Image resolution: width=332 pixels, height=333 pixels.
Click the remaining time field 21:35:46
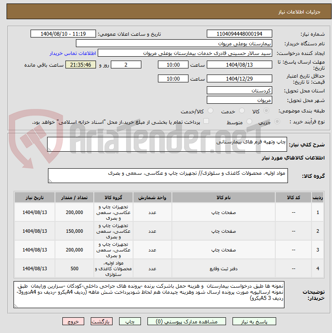click(81, 65)
